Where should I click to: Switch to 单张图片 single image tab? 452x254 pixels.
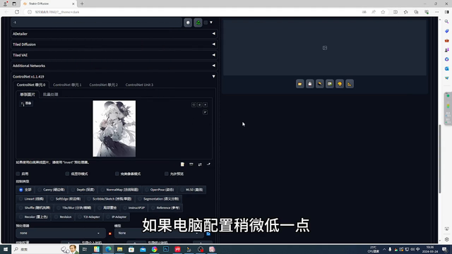(28, 95)
